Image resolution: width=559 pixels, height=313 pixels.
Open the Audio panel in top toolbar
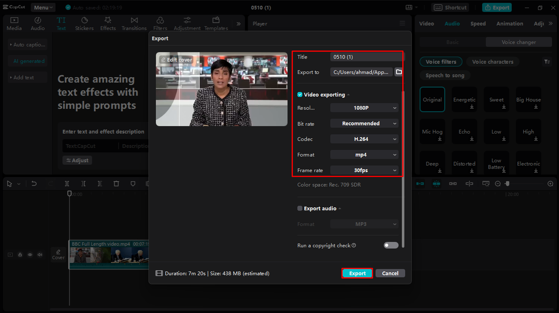[x=38, y=24]
